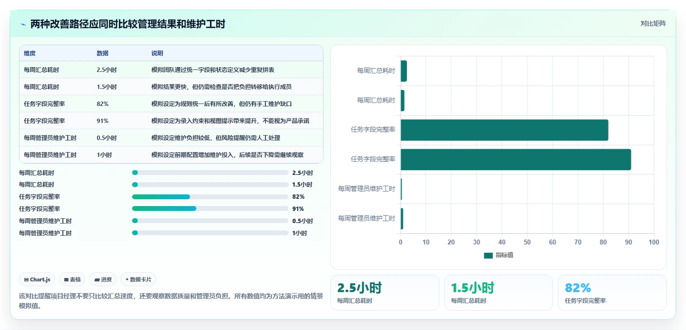
Task: Click the 对比矩阵 label in the header
Action: pos(653,23)
